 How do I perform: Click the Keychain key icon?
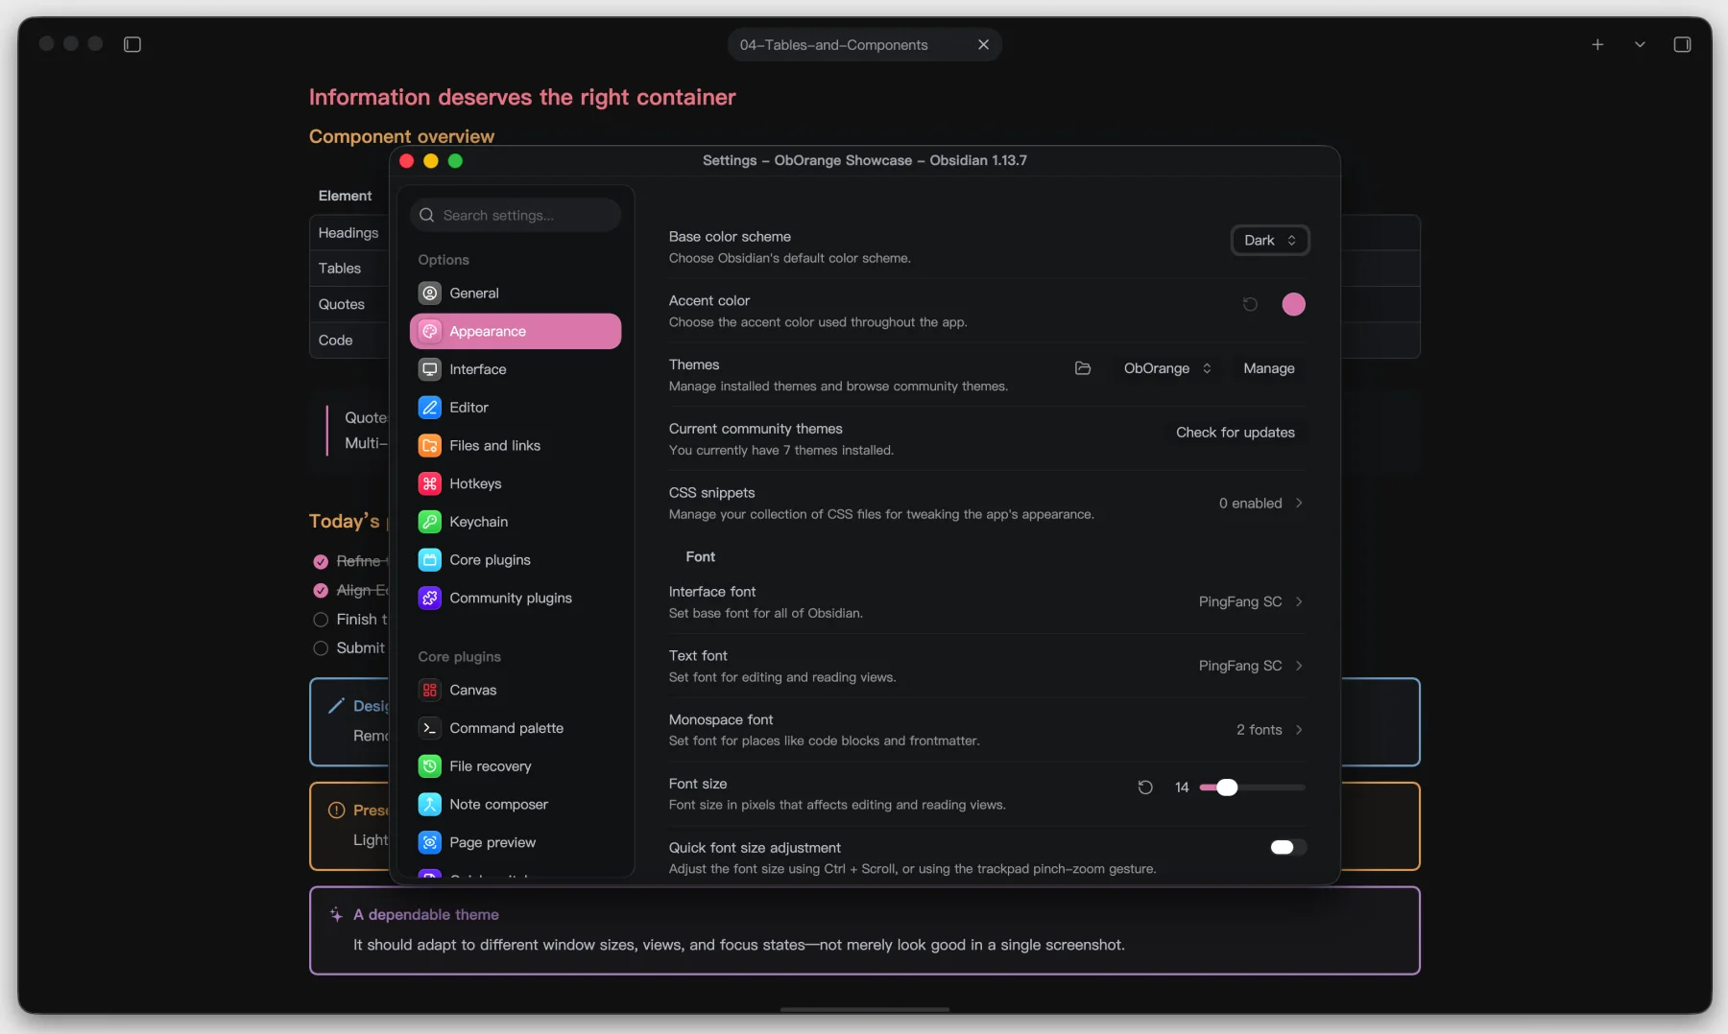tap(430, 522)
